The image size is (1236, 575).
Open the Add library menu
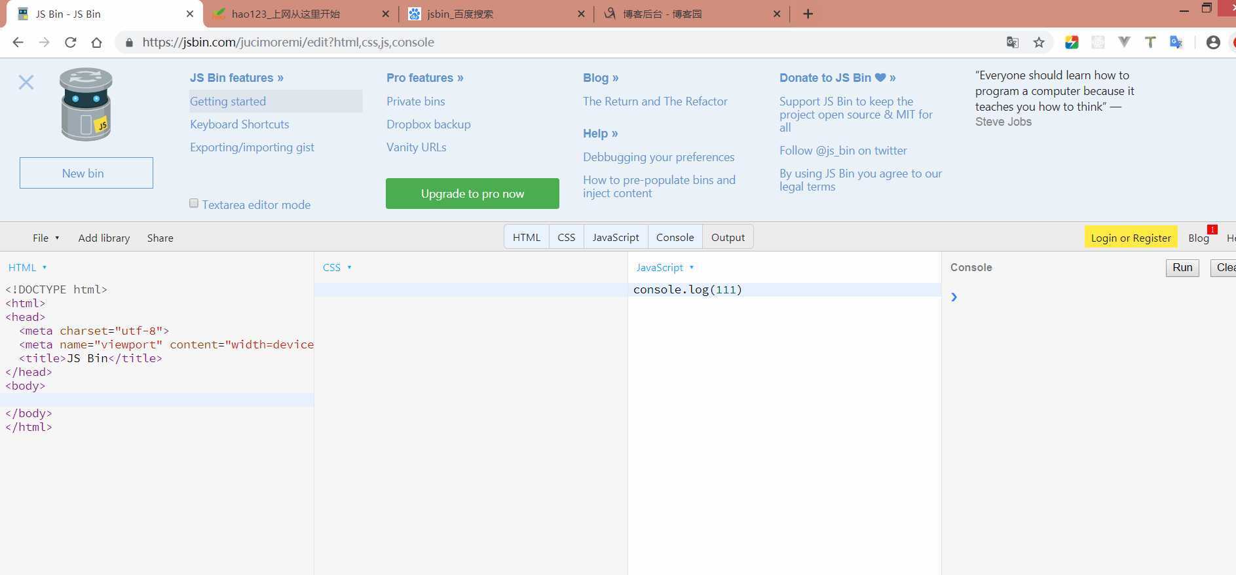(x=104, y=238)
